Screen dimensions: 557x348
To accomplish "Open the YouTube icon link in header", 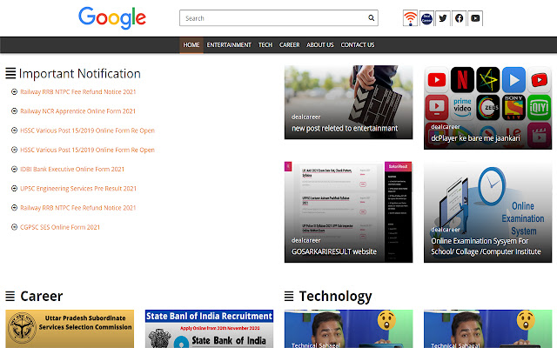I will pyautogui.click(x=475, y=18).
